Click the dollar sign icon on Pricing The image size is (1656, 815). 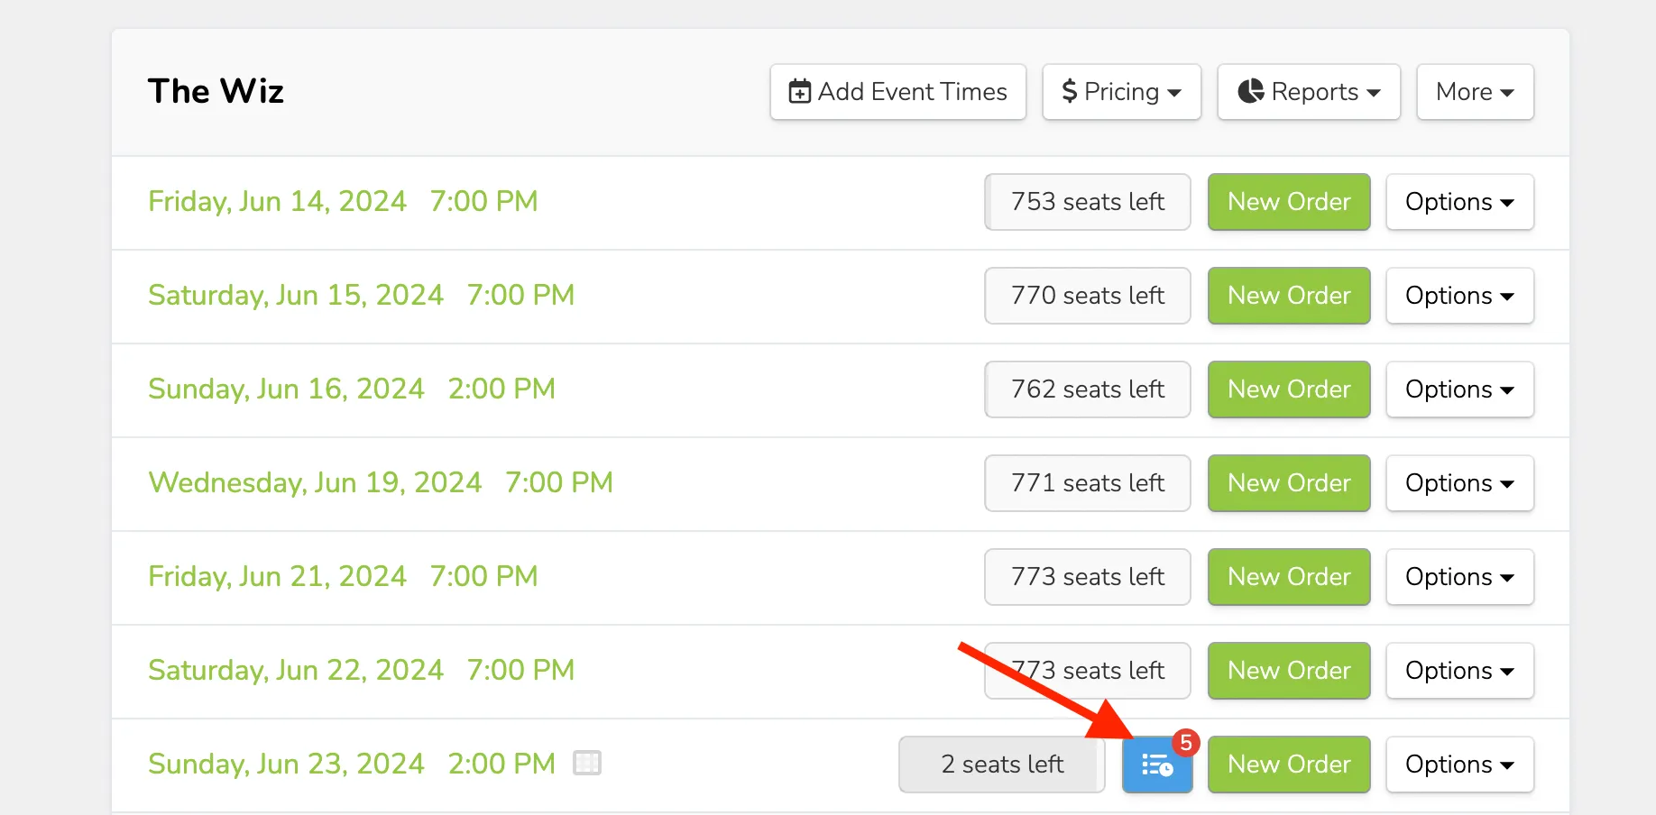click(1070, 91)
